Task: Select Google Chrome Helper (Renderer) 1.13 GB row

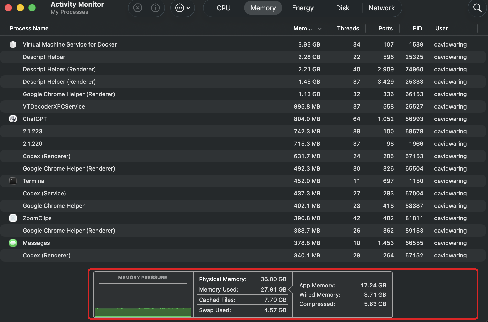Action: (x=243, y=94)
